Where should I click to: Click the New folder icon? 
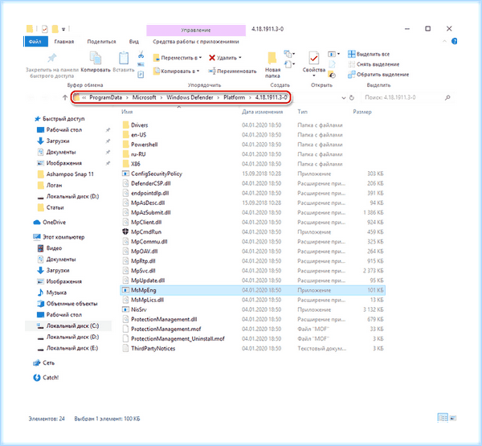272,58
